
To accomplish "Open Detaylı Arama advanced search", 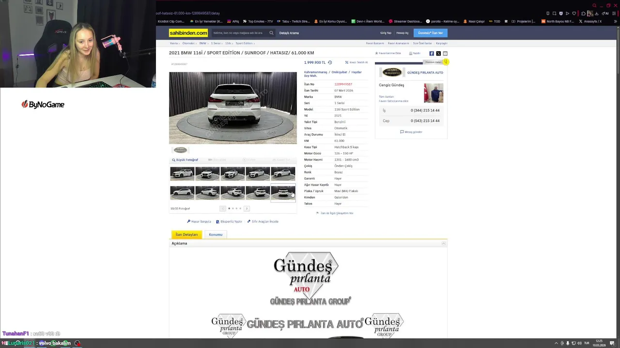I will [289, 33].
